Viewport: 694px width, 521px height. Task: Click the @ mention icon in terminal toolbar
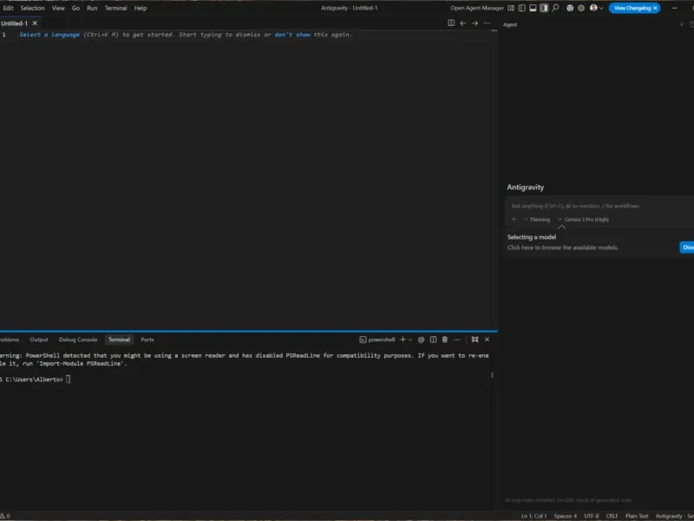(422, 340)
